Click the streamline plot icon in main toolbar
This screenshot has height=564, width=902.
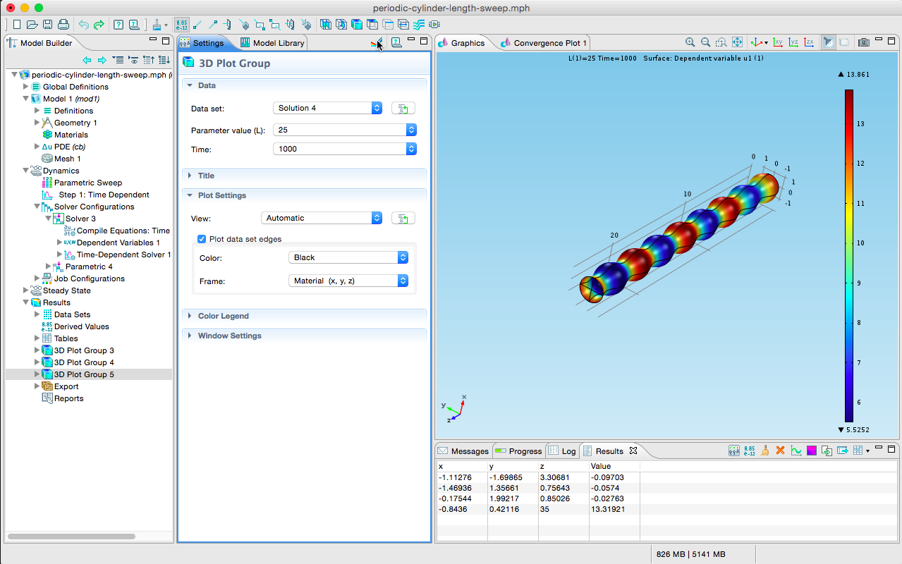point(418,25)
